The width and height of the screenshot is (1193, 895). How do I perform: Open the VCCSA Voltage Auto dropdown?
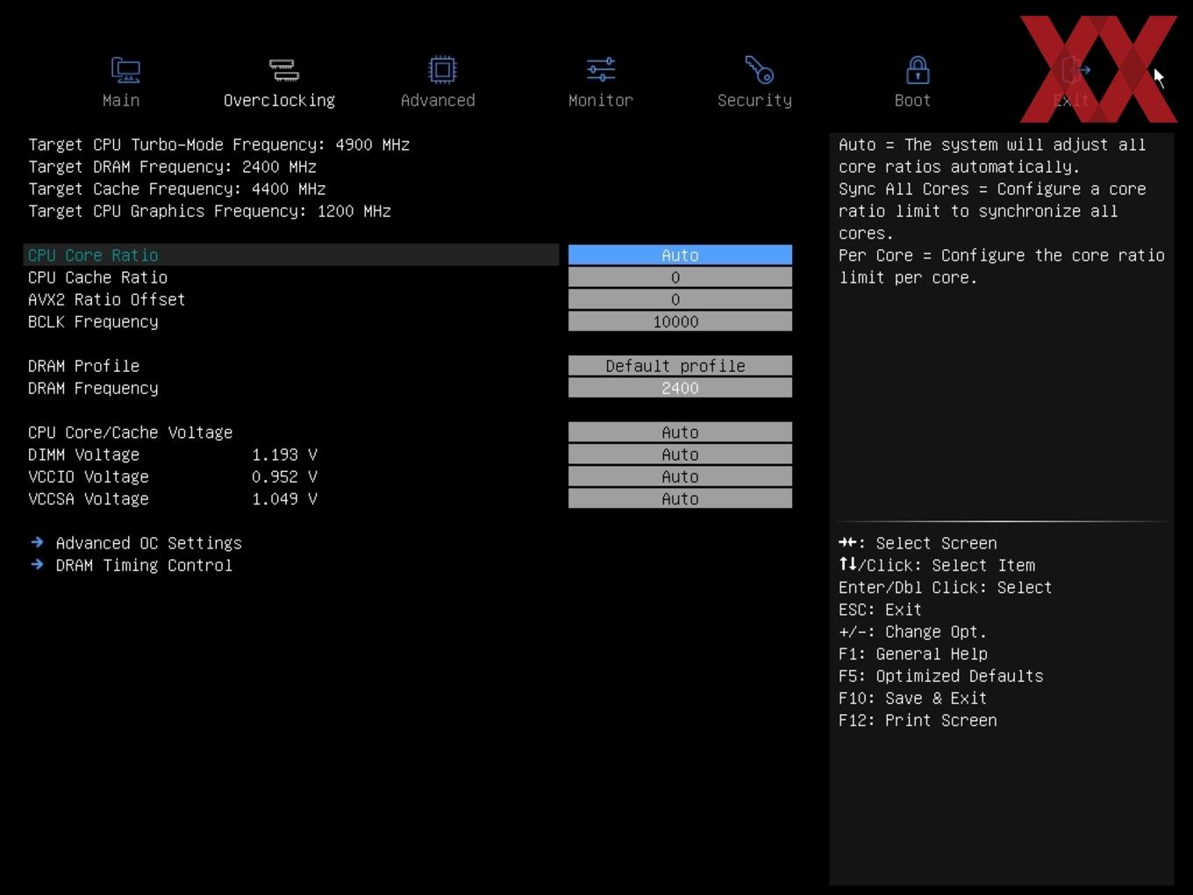(680, 498)
